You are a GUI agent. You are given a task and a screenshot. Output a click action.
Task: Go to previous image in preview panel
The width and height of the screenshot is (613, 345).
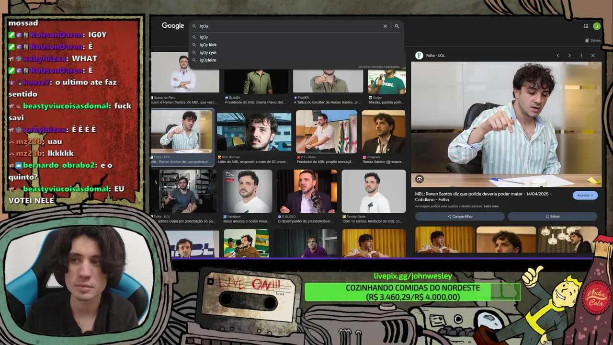pyautogui.click(x=558, y=56)
